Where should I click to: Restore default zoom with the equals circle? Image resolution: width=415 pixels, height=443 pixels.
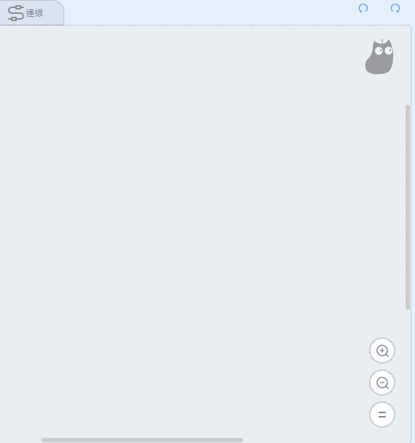click(x=382, y=415)
